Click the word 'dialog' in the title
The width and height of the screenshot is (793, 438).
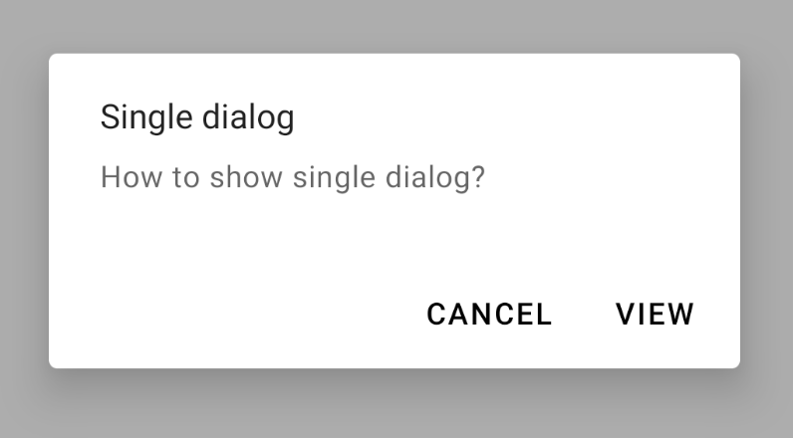pyautogui.click(x=248, y=117)
